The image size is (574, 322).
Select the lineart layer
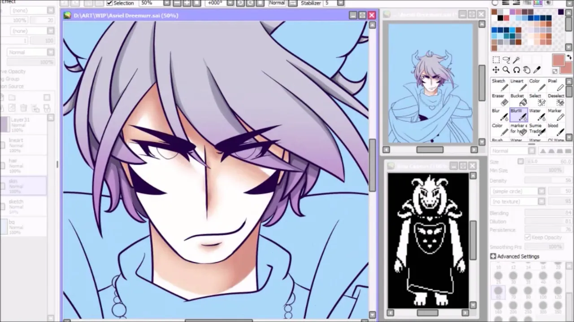(24, 144)
